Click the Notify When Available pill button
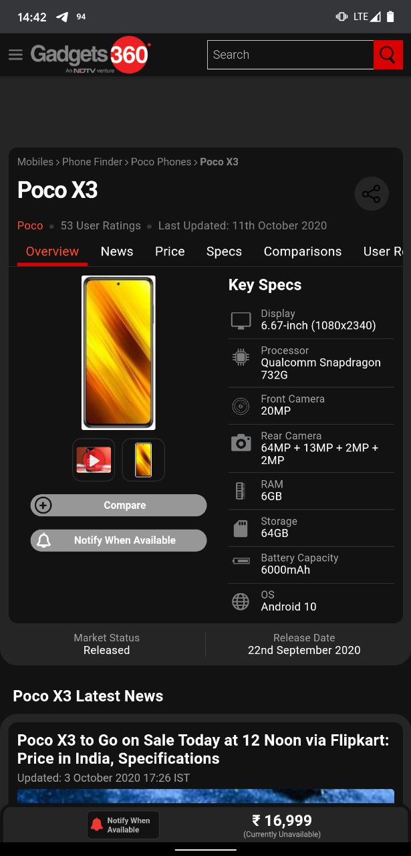 [118, 540]
